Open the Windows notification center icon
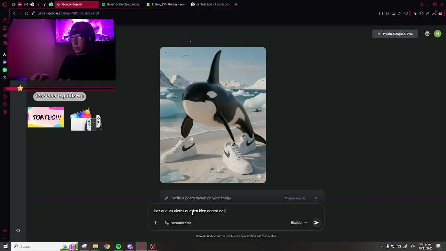 (x=439, y=246)
